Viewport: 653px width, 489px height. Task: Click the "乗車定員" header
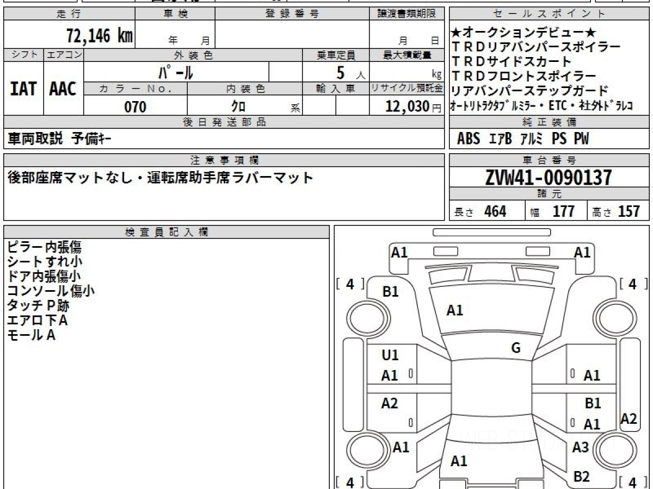click(336, 55)
